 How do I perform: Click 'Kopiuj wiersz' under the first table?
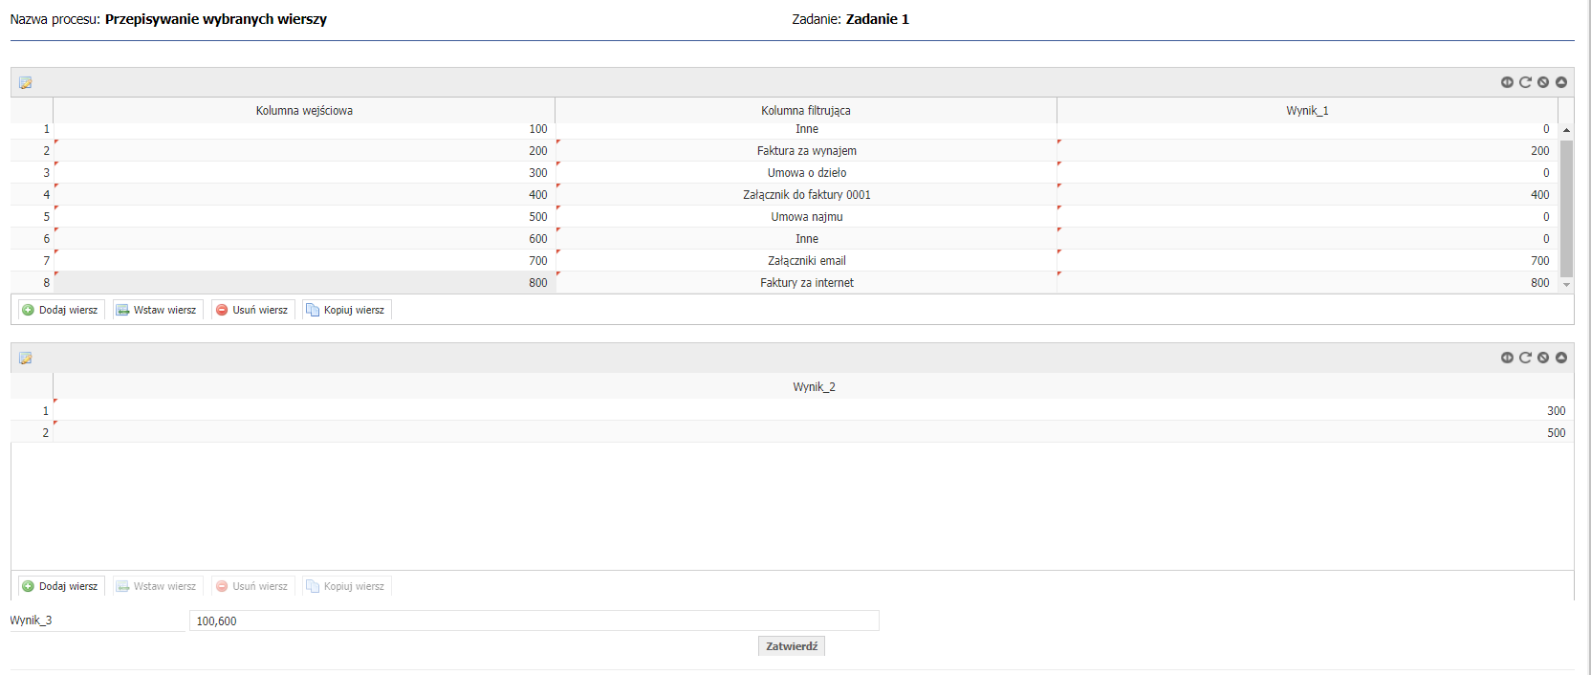(x=346, y=310)
